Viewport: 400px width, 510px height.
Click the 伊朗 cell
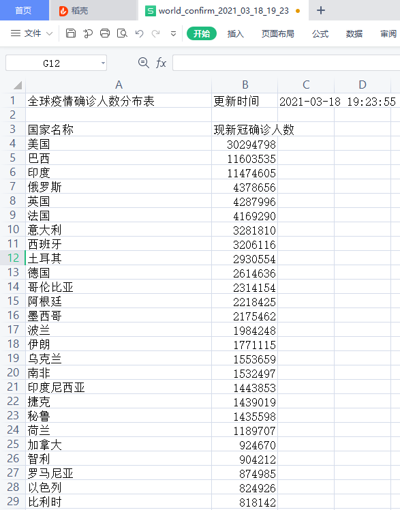(x=119, y=344)
